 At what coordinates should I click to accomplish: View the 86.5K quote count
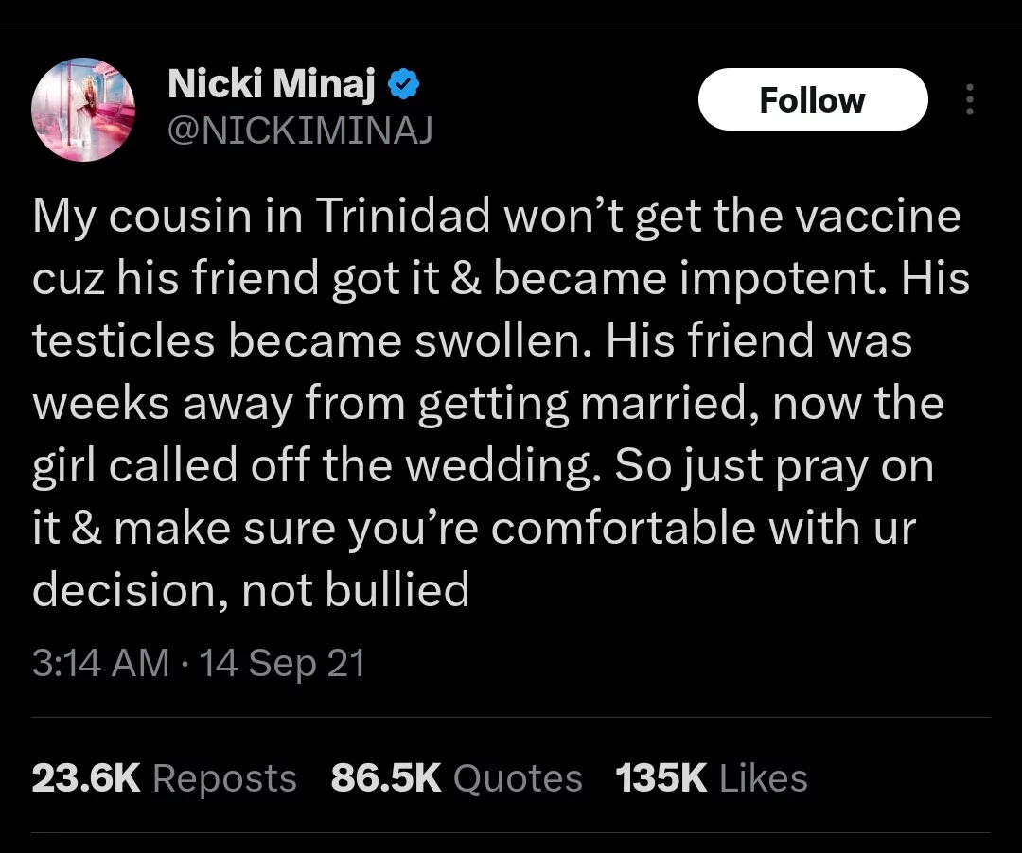[386, 777]
